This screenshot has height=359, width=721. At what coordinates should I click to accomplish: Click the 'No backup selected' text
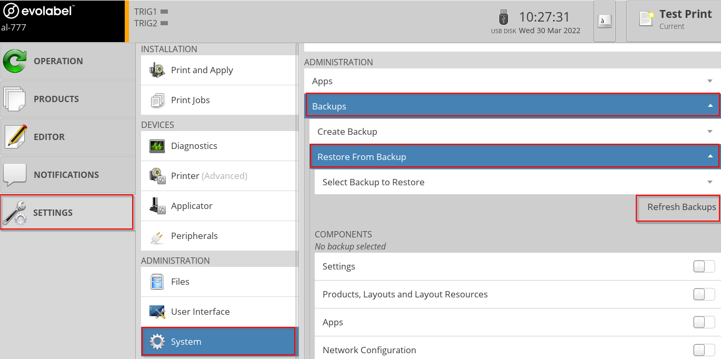pyautogui.click(x=350, y=246)
